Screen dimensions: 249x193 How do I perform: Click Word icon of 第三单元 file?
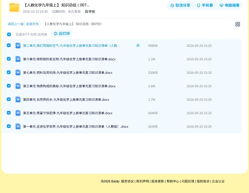pyautogui.click(x=18, y=86)
